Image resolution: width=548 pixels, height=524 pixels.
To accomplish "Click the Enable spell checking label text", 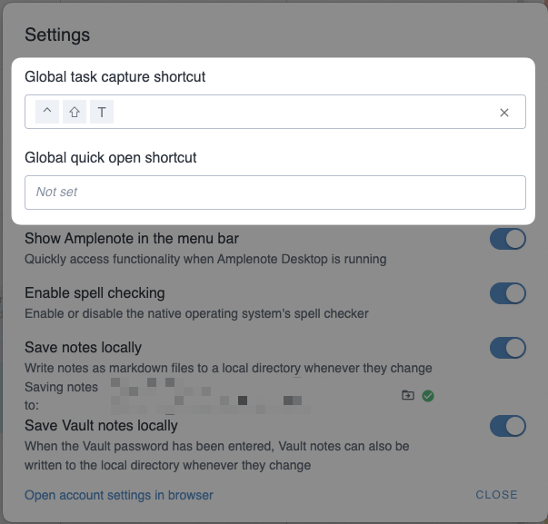I will point(95,293).
